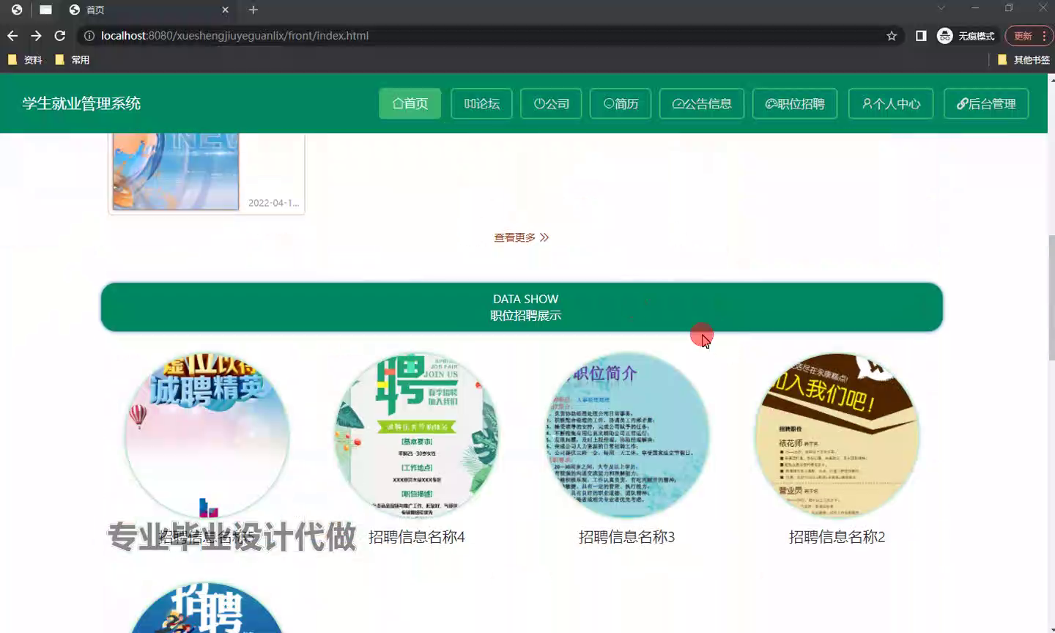Open the 个人中心 navigation item

(x=891, y=103)
